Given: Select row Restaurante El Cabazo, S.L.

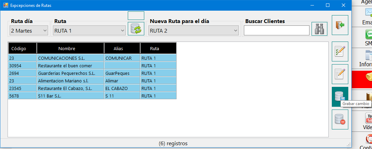Looking at the screenshot, I should [x=92, y=89].
